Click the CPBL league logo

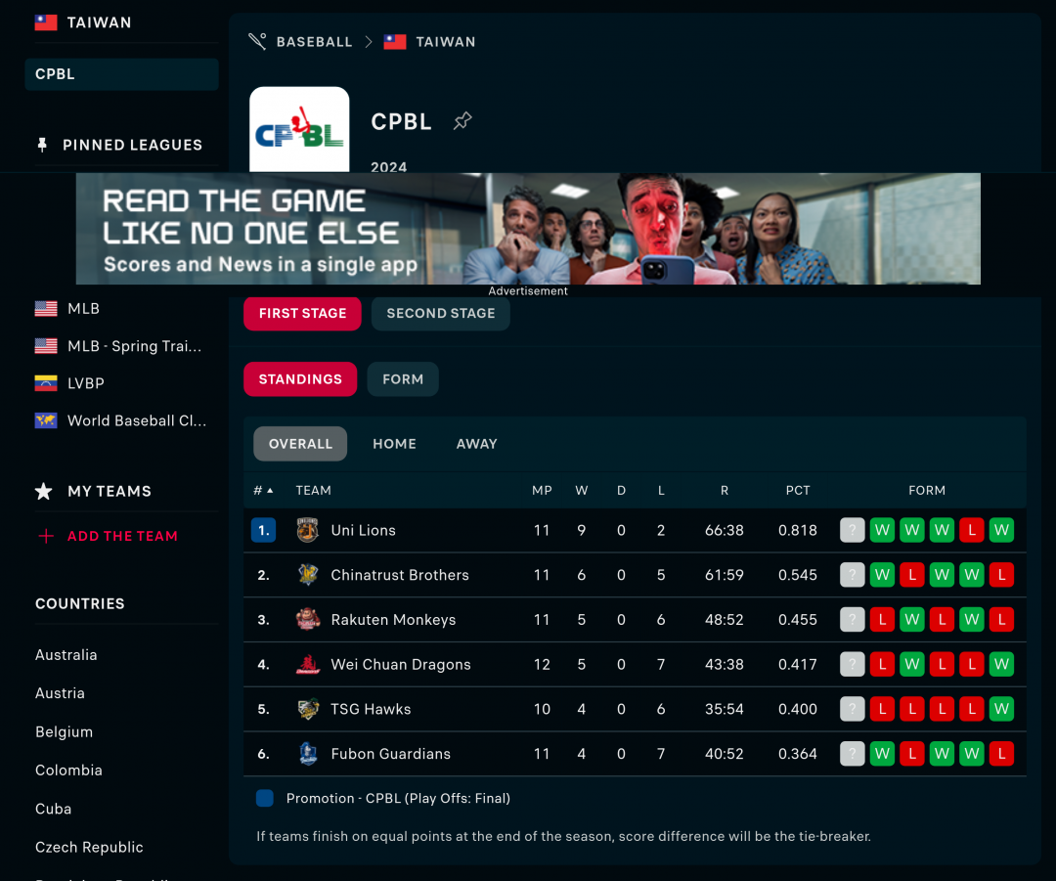click(x=299, y=129)
